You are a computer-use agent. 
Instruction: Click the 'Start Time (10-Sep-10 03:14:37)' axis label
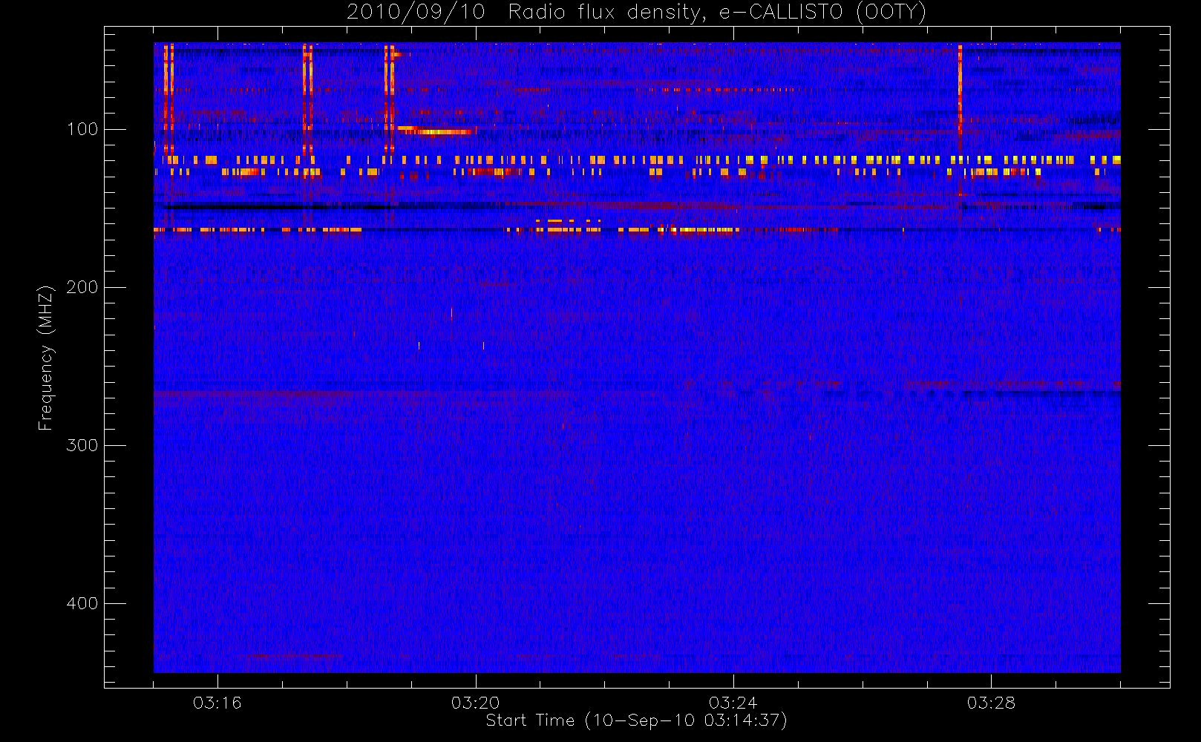coord(636,720)
